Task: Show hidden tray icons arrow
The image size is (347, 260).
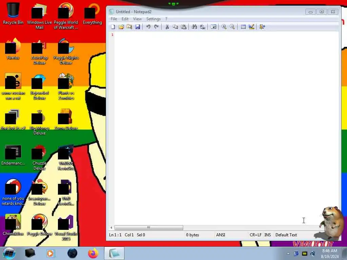Action: (x=288, y=254)
